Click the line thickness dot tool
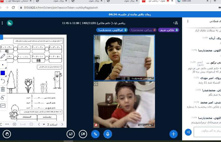 click(3, 64)
